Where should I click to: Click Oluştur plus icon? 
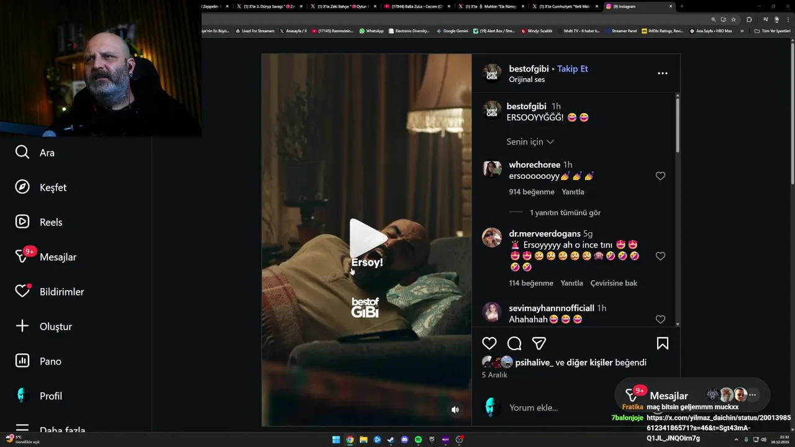pos(22,327)
